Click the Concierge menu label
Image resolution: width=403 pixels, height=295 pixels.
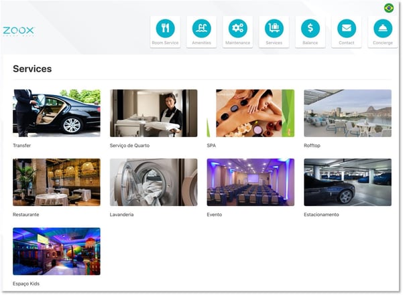tap(383, 43)
